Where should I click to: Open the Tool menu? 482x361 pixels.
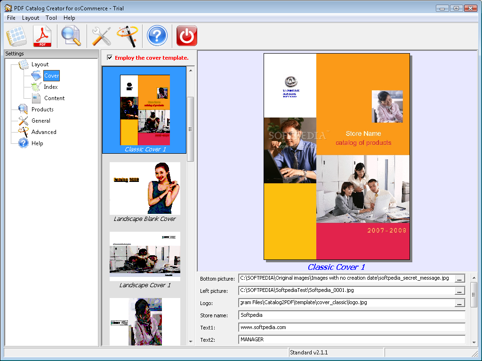tap(51, 18)
